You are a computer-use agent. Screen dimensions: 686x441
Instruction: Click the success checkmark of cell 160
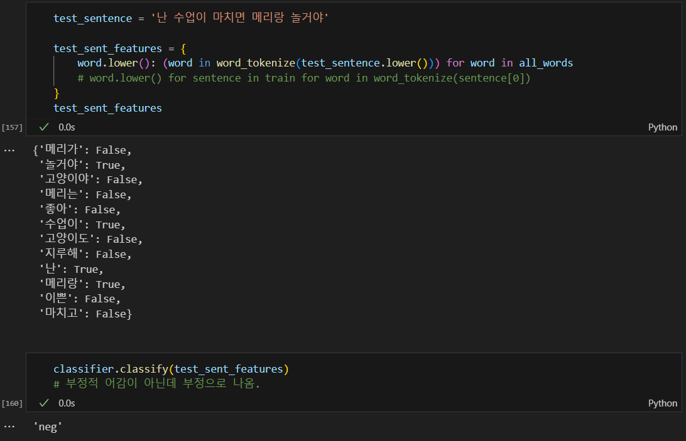click(x=44, y=403)
